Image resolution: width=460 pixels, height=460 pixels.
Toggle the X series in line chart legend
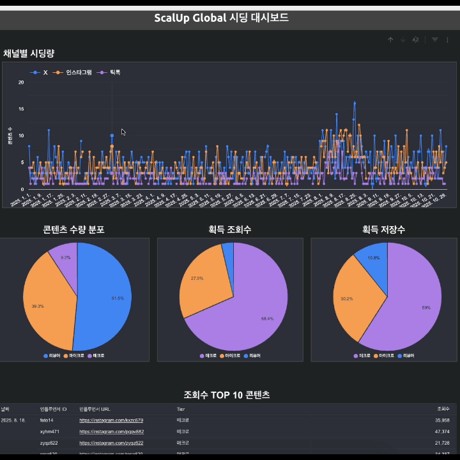[39, 72]
